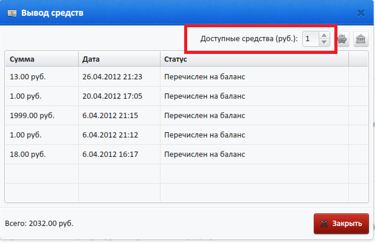Sort by the Статус column header
375x243 pixels.
(254, 59)
